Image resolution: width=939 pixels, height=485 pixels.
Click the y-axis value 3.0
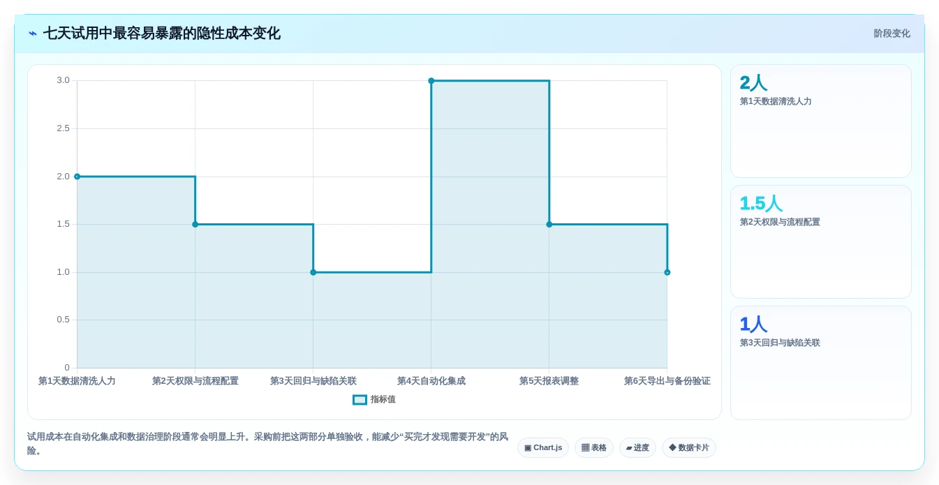(64, 80)
